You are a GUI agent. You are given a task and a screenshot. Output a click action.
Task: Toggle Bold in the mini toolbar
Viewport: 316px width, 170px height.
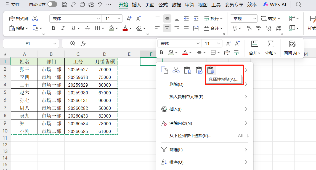pos(161,52)
